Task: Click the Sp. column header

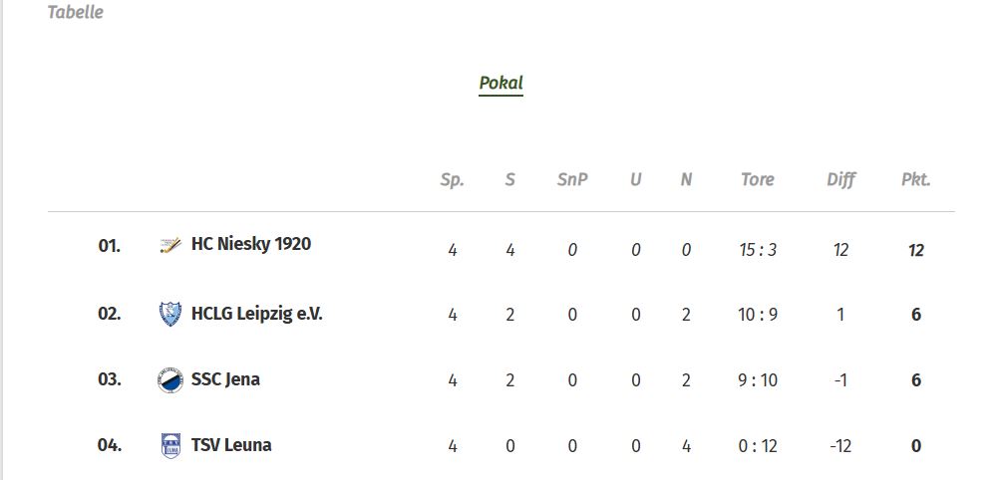Action: [453, 179]
